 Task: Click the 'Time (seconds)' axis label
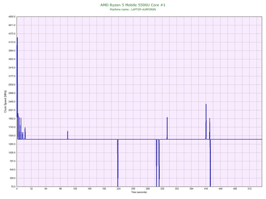[139, 192]
